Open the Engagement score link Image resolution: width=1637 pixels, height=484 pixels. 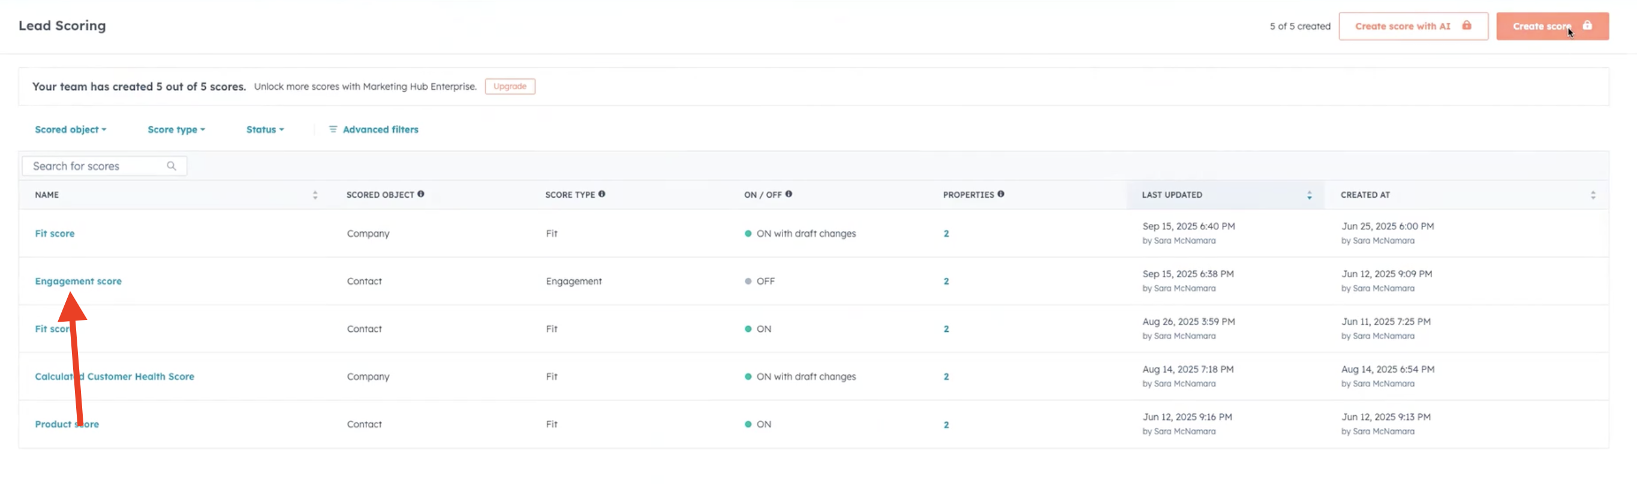point(78,281)
